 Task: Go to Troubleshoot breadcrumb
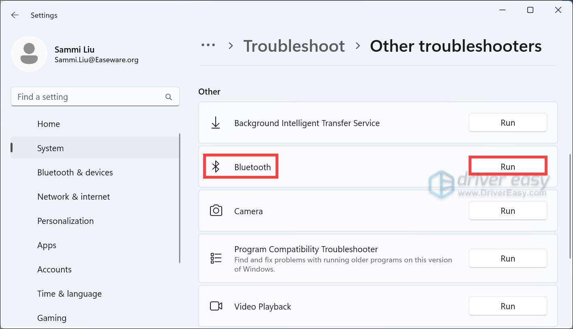click(294, 46)
